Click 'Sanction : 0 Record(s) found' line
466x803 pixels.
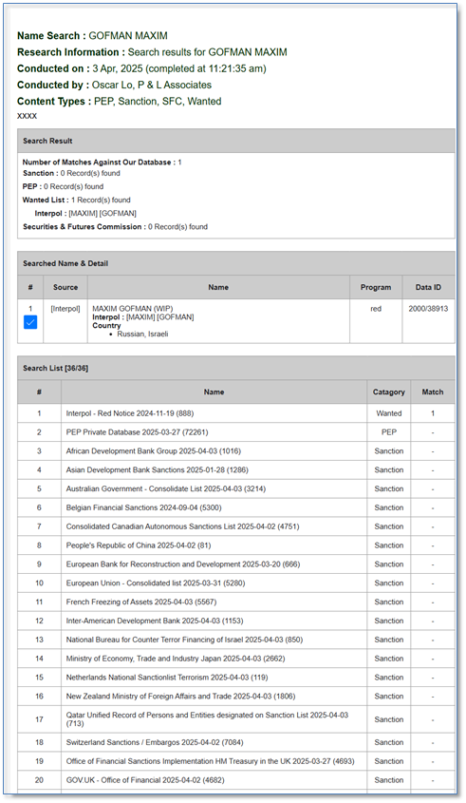pos(71,174)
